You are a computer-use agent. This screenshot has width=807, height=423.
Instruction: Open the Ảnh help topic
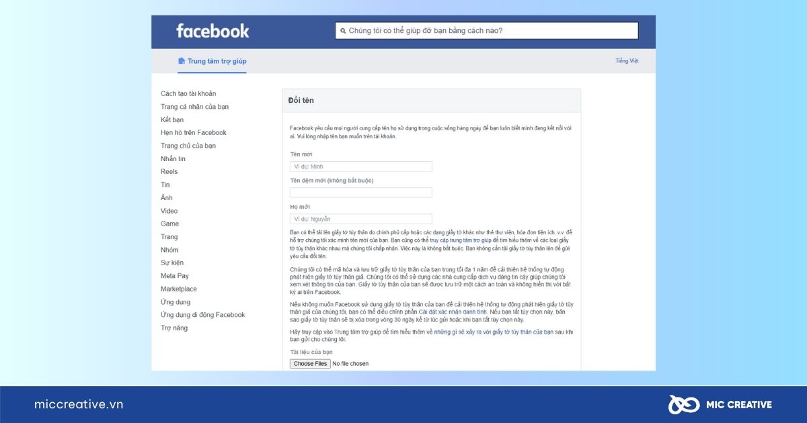click(x=167, y=197)
